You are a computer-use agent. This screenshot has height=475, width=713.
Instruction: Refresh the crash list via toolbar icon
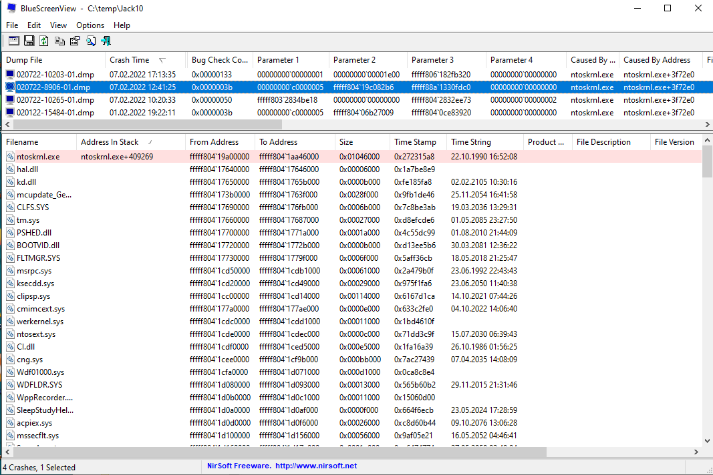tap(44, 41)
